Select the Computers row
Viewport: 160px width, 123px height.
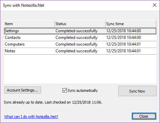coord(80,44)
